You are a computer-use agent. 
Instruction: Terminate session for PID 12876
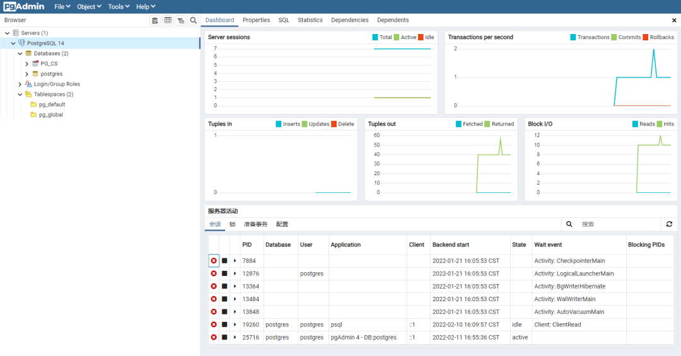(214, 273)
